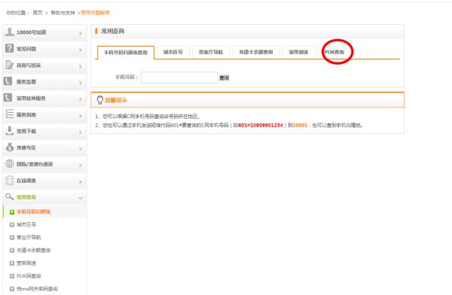
Task: Click the orange number 10001 in the tips
Action: click(x=300, y=126)
